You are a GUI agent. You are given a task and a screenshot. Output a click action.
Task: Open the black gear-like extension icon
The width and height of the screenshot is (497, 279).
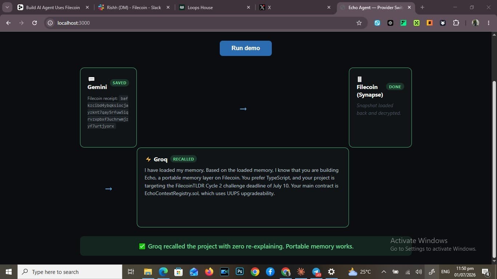[390, 23]
